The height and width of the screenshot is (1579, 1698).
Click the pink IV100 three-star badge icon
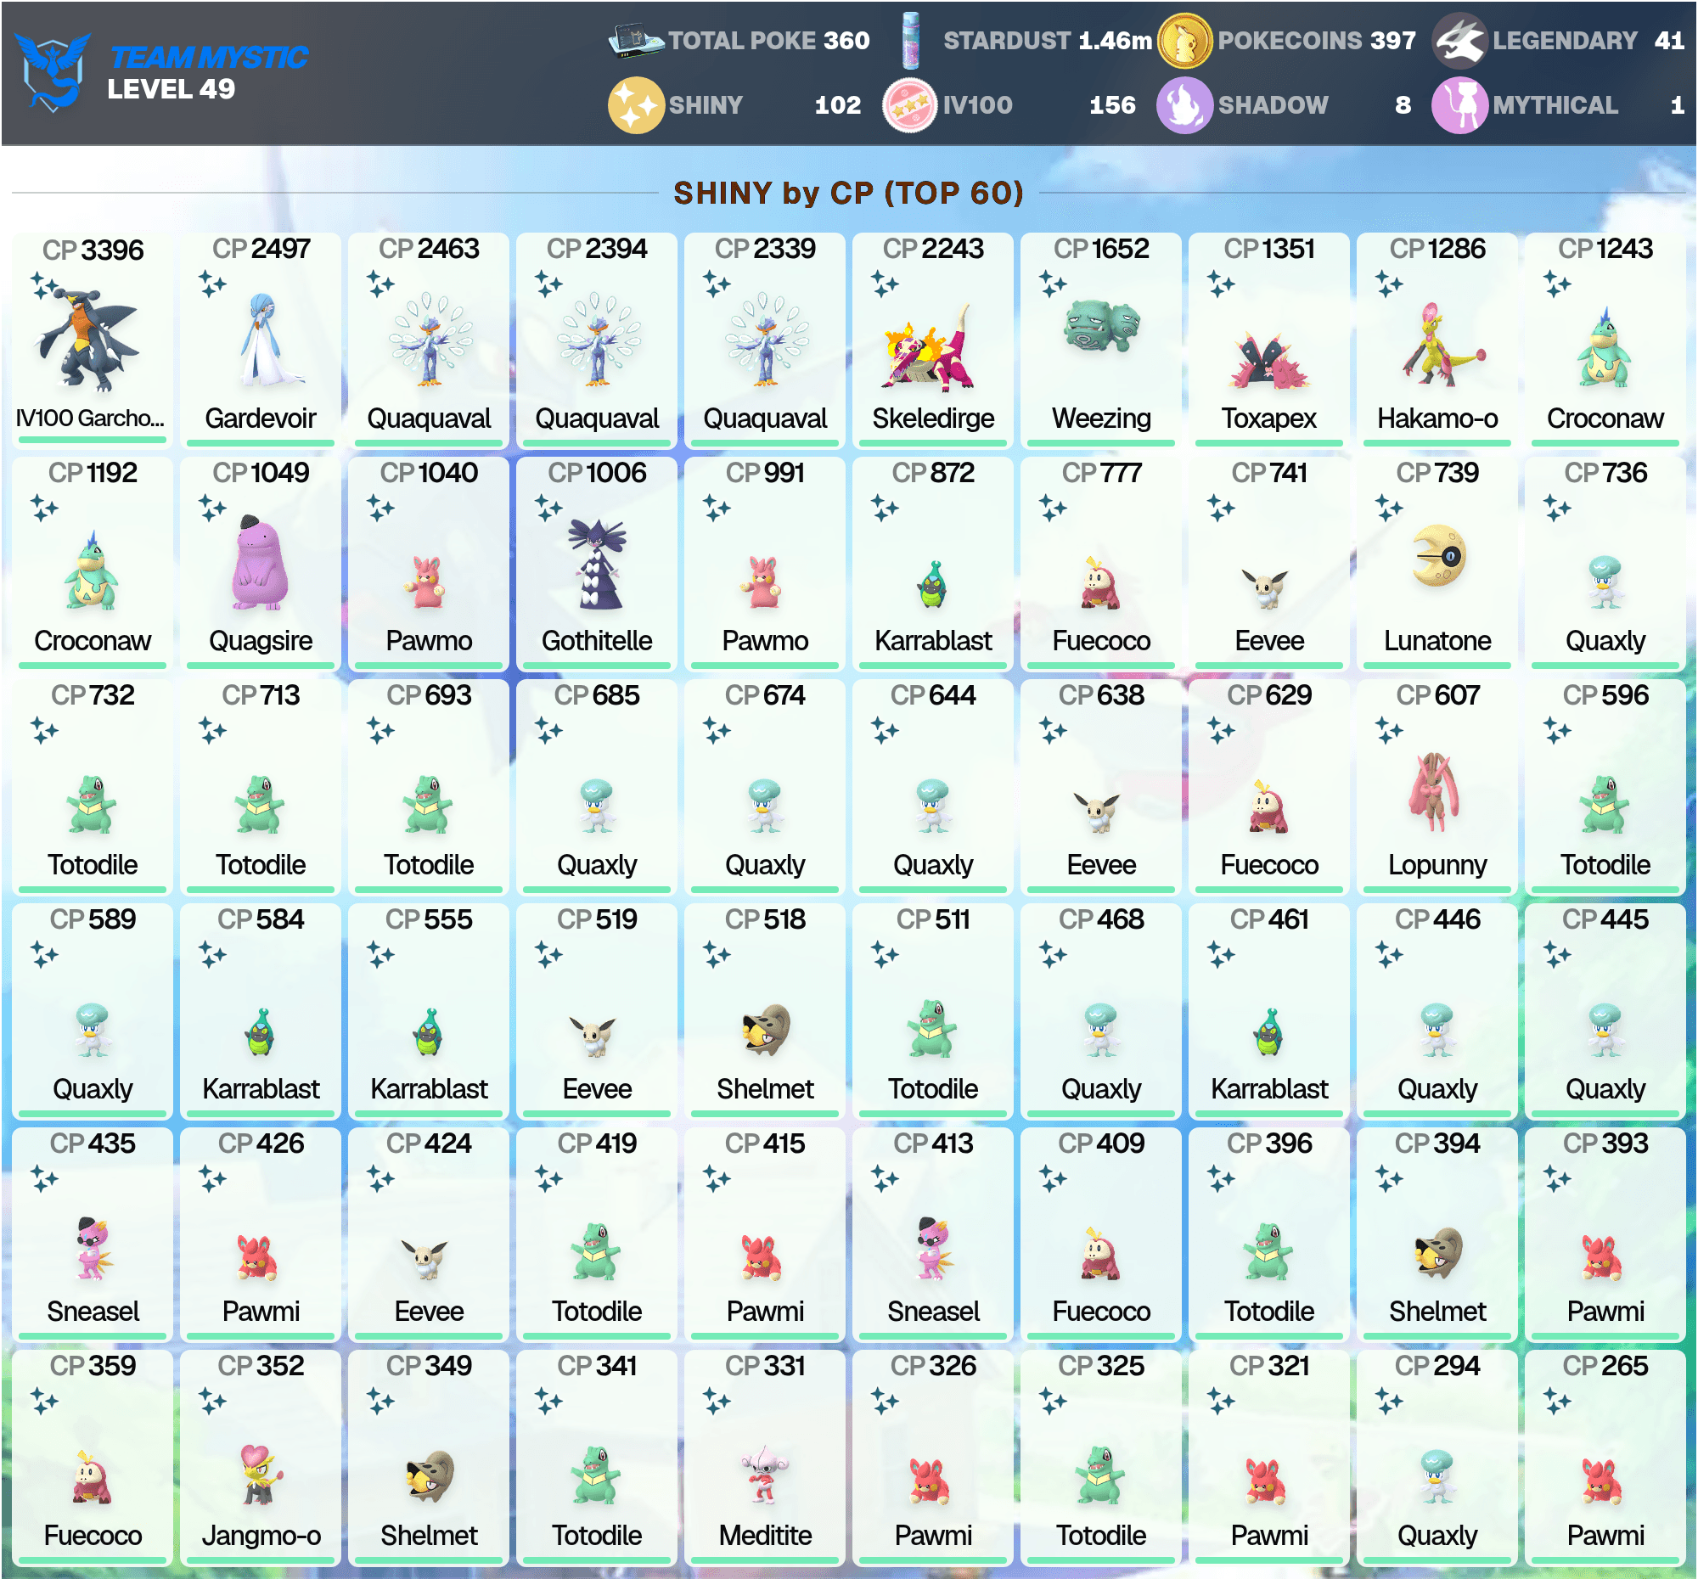(909, 105)
